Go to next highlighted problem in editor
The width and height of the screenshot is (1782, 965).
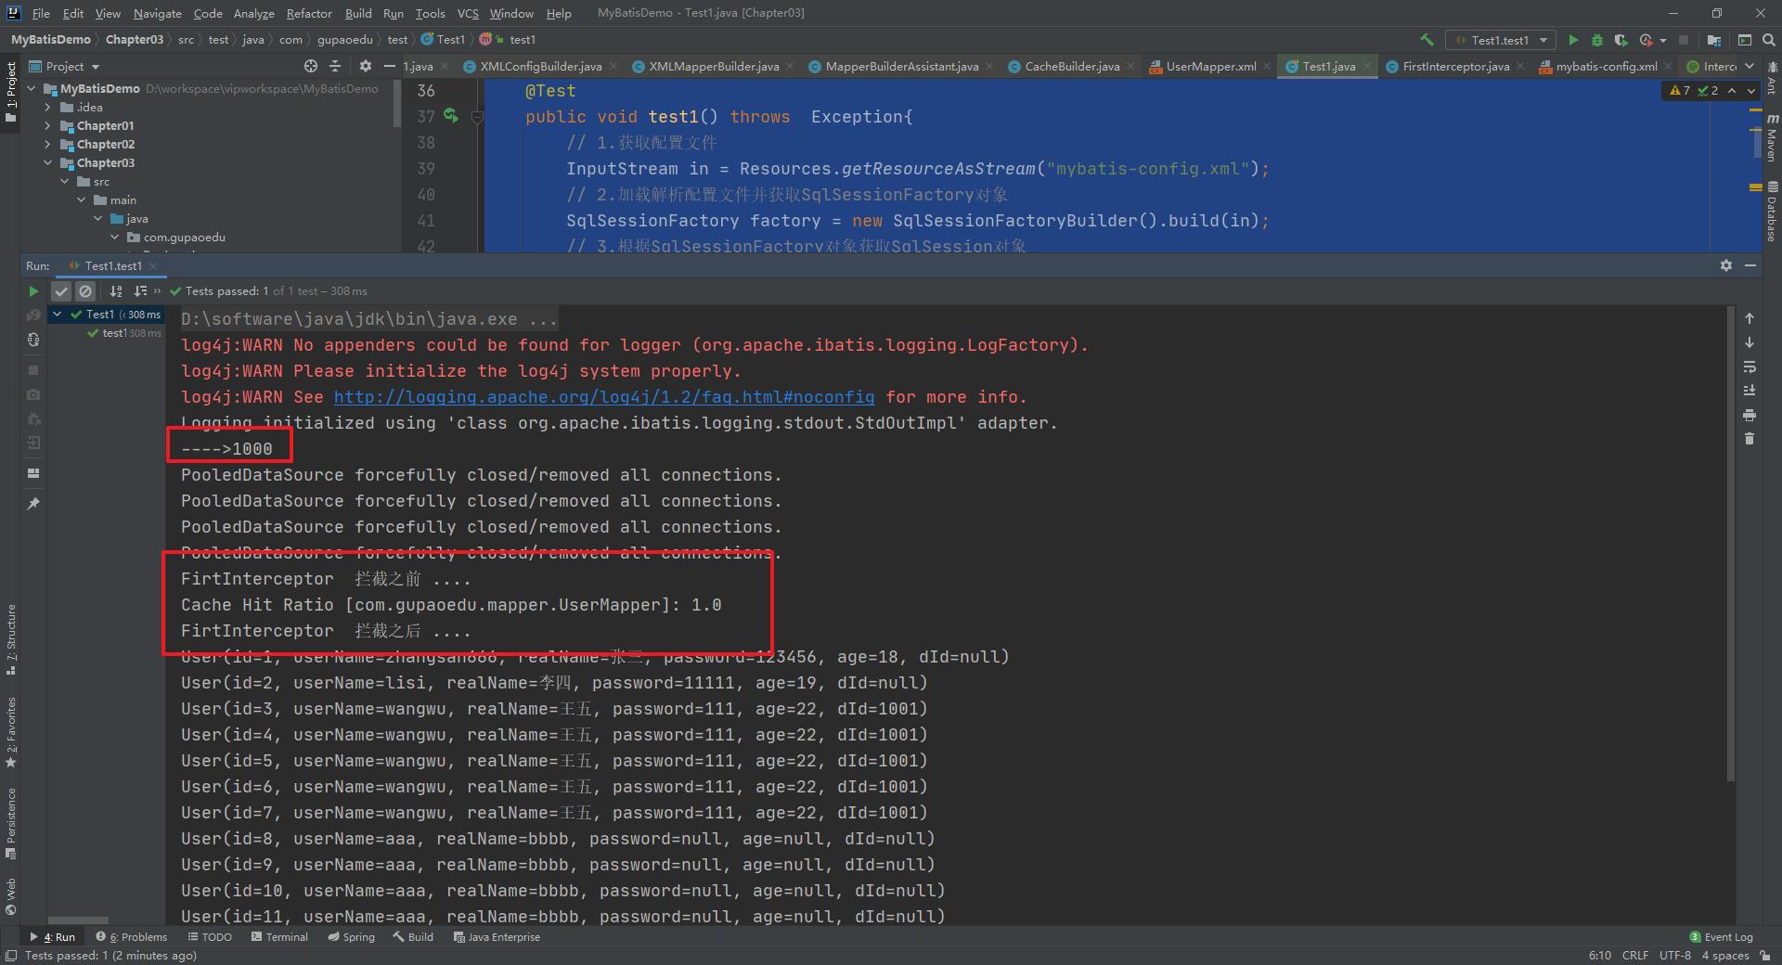click(x=1751, y=91)
